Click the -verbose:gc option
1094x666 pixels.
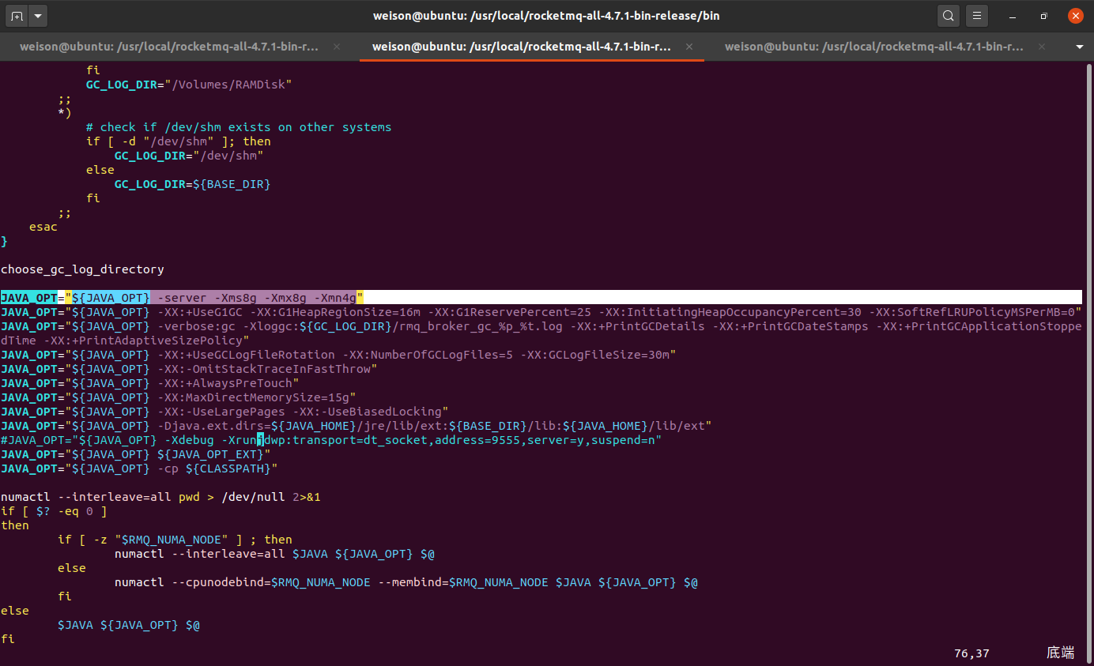click(x=197, y=326)
